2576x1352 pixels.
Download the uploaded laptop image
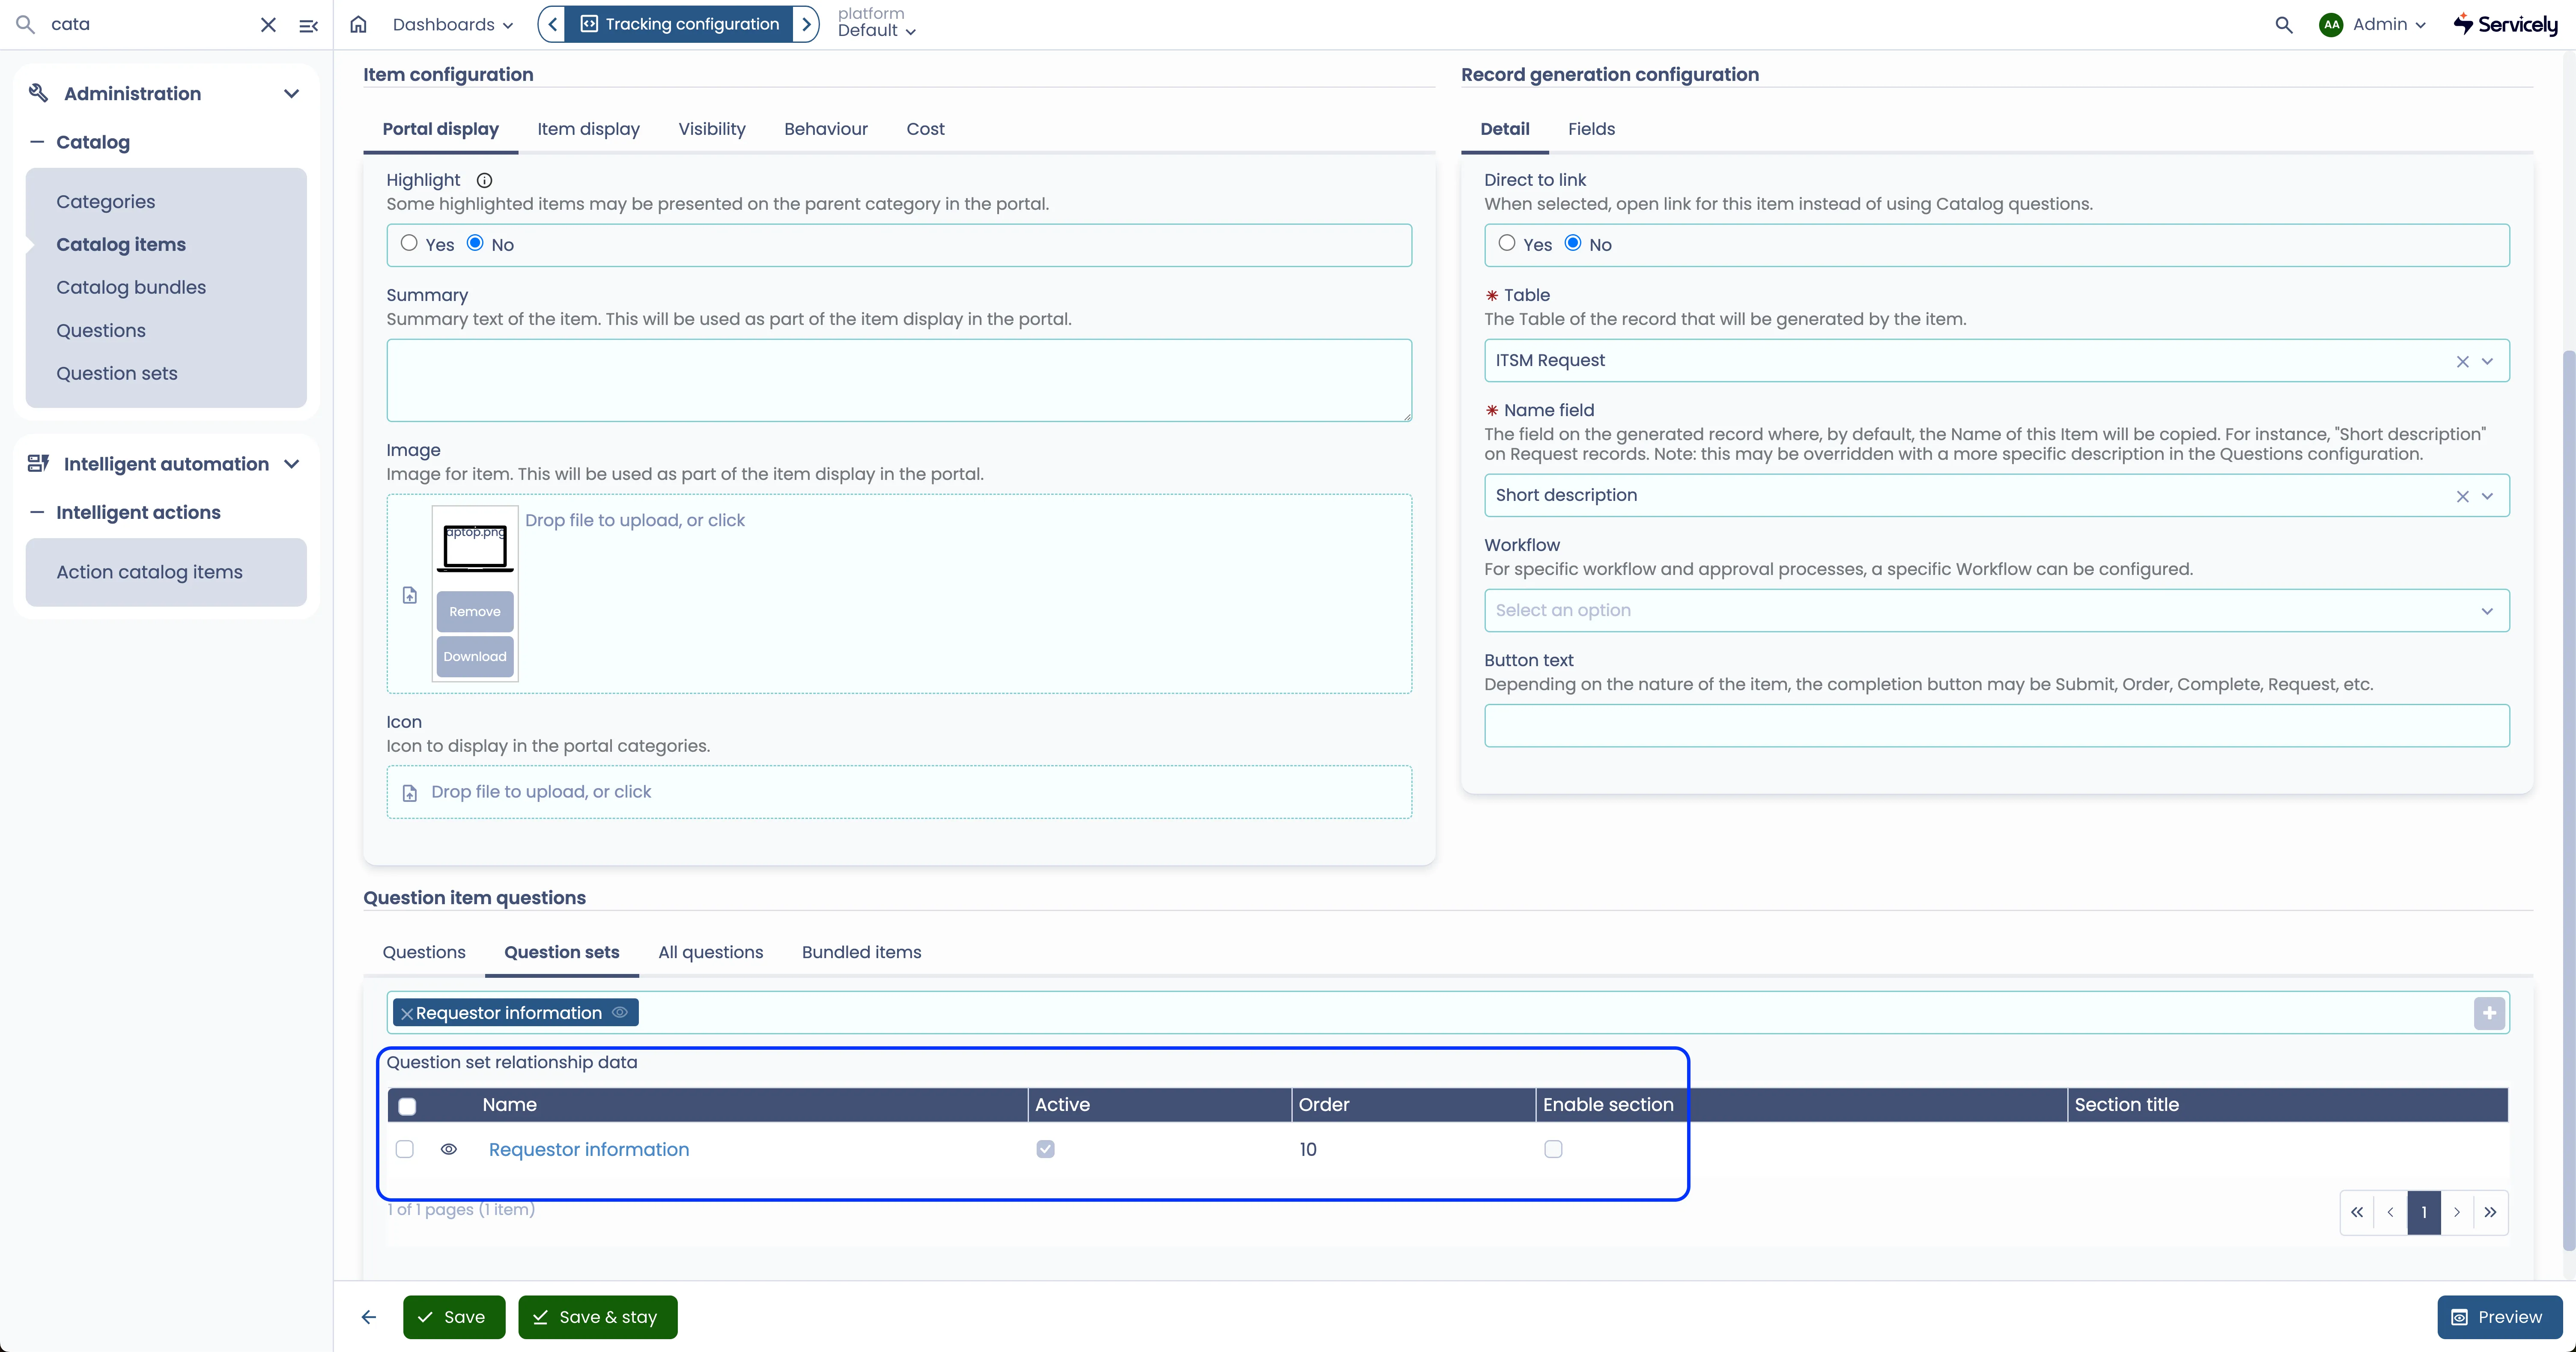pos(475,657)
